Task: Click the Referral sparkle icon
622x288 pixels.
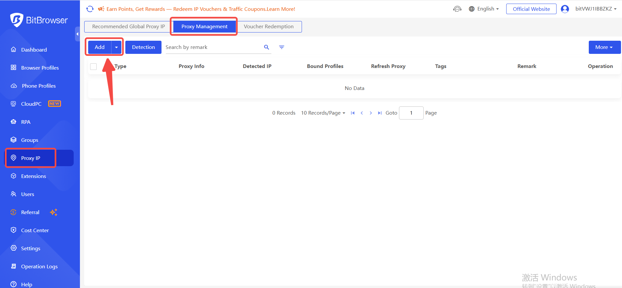Action: click(x=54, y=212)
